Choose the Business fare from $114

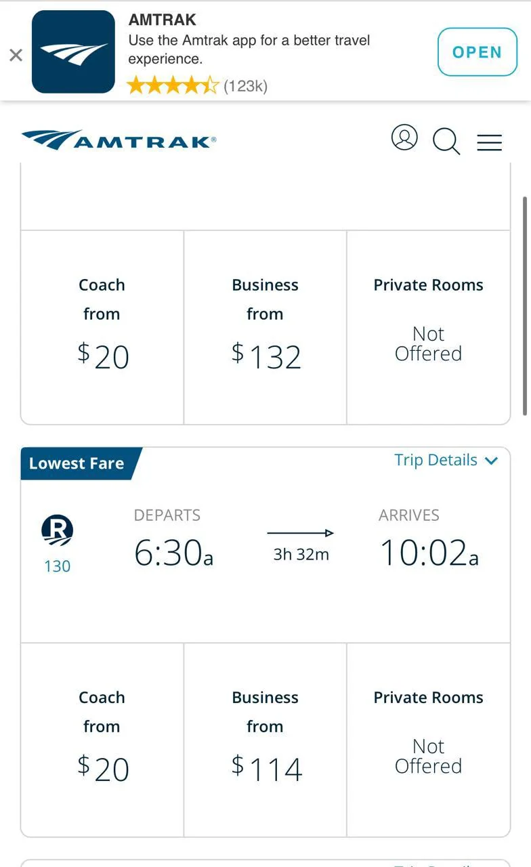coord(265,740)
